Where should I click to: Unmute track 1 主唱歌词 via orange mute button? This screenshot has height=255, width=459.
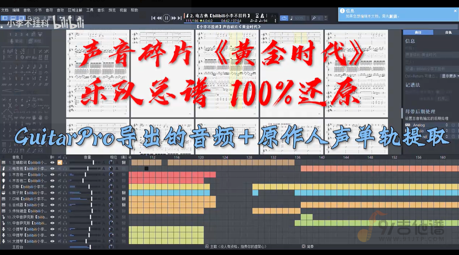(60, 162)
